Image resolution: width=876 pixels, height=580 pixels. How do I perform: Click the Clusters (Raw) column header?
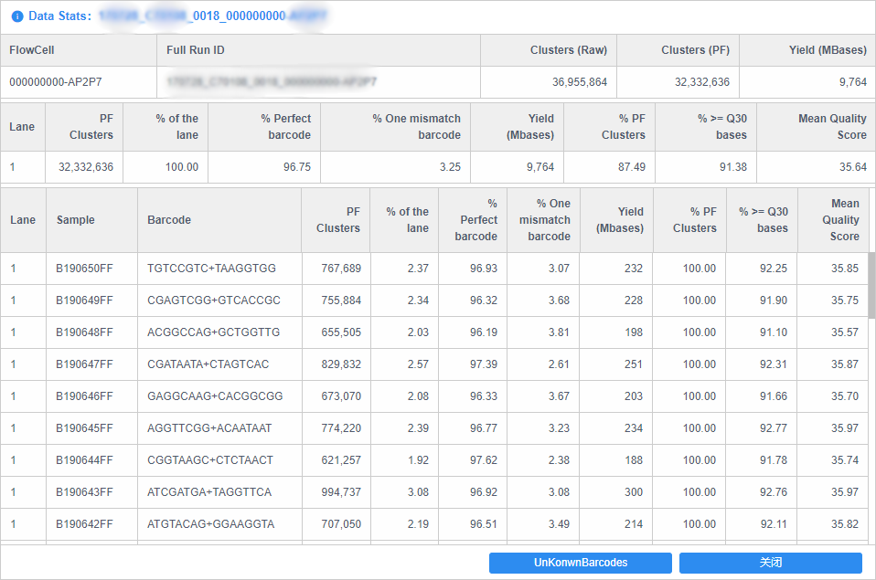point(549,50)
